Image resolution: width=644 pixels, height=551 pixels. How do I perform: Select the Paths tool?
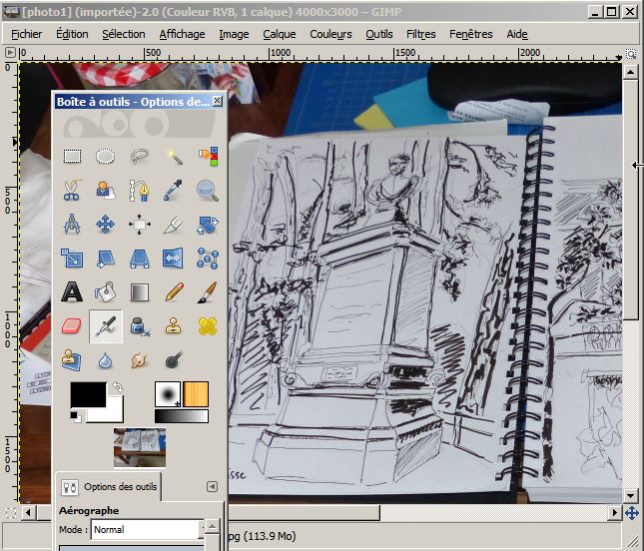pyautogui.click(x=140, y=190)
